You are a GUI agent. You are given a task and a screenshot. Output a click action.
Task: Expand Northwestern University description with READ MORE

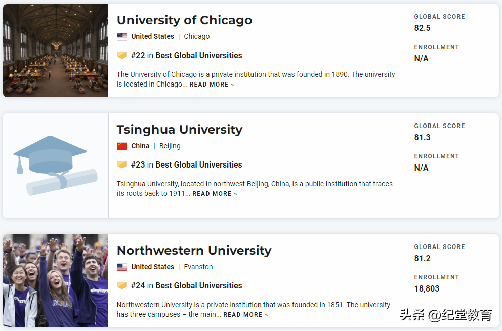point(245,315)
